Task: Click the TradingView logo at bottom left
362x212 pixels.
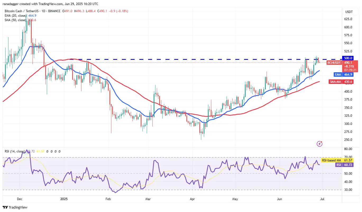Action: (x=15, y=207)
